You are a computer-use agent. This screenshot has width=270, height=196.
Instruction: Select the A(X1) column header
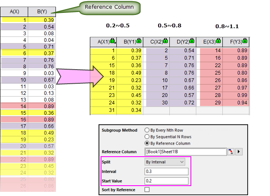[103, 42]
